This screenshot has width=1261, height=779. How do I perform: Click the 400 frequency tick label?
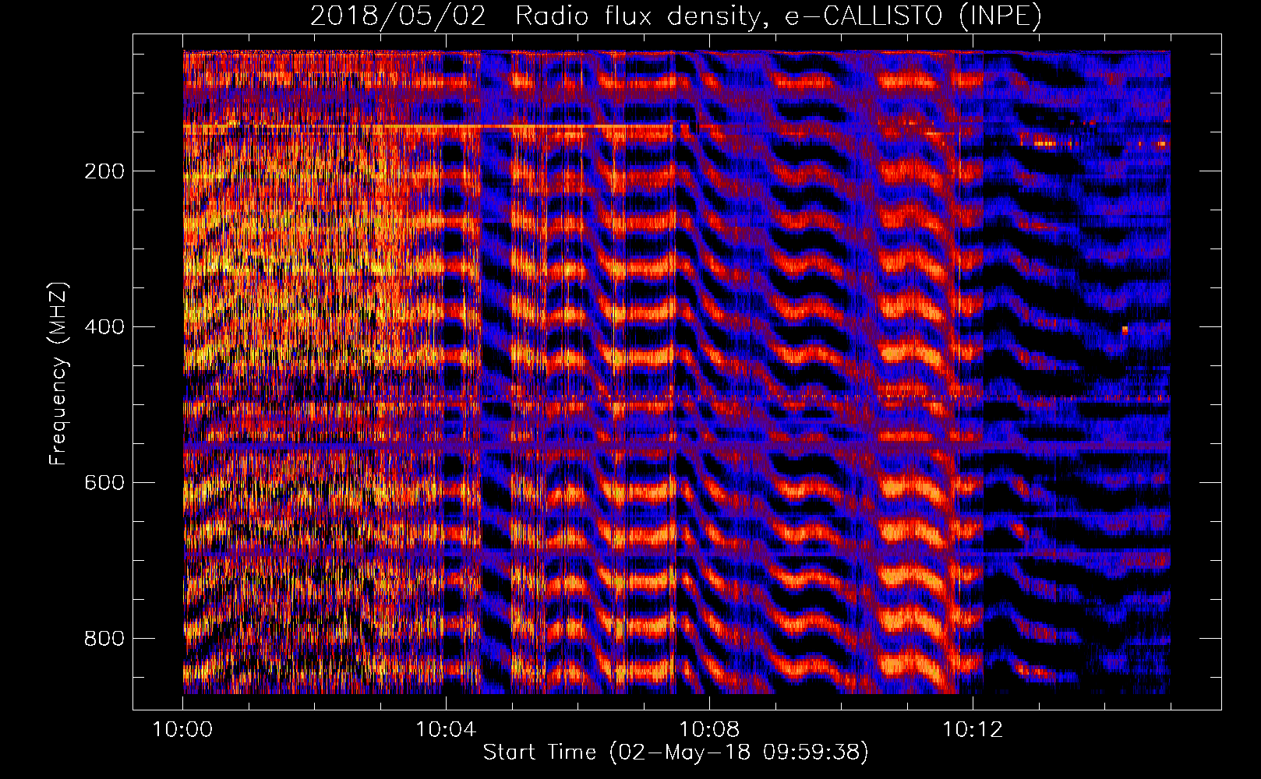(104, 327)
